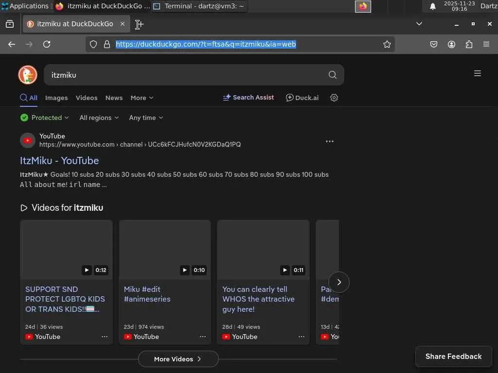498x373 pixels.
Task: Select the itzmiku at DuckDuckGo browser tab
Action: click(x=76, y=24)
